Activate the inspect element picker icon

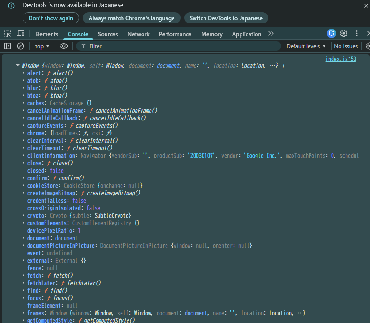coord(8,33)
